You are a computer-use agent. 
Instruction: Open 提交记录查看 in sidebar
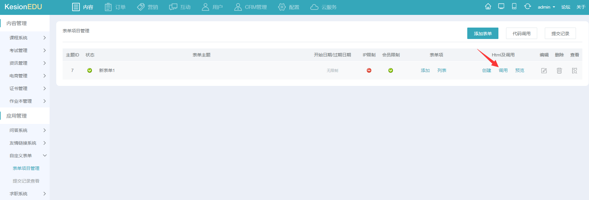click(x=26, y=181)
